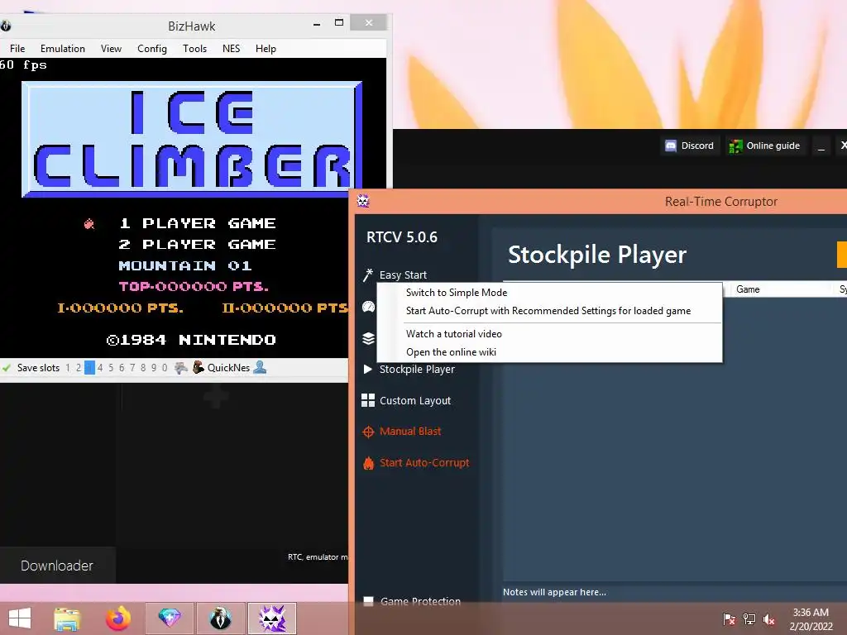Click the Custom Layout label
This screenshot has width=847, height=635.
tap(415, 401)
